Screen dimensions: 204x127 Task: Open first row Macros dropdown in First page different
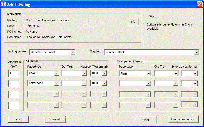pos(195,74)
